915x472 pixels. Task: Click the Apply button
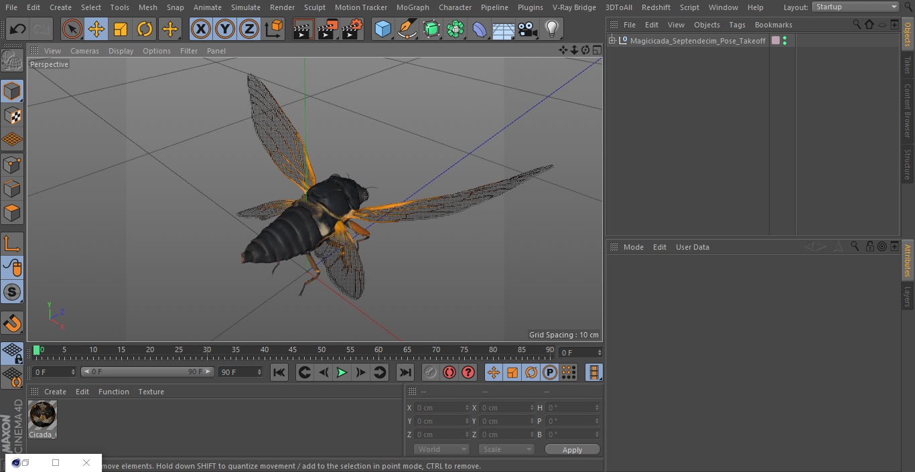(572, 449)
